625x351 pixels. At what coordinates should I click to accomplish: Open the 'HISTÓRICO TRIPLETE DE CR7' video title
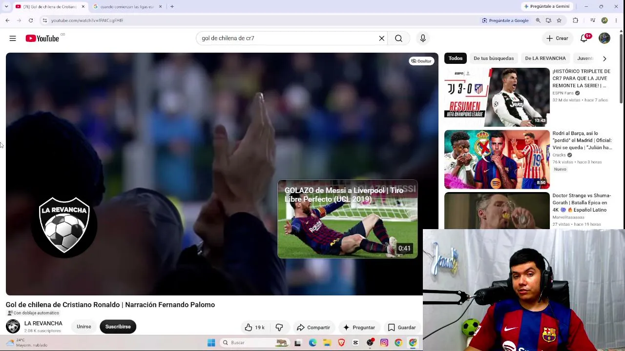(x=582, y=78)
